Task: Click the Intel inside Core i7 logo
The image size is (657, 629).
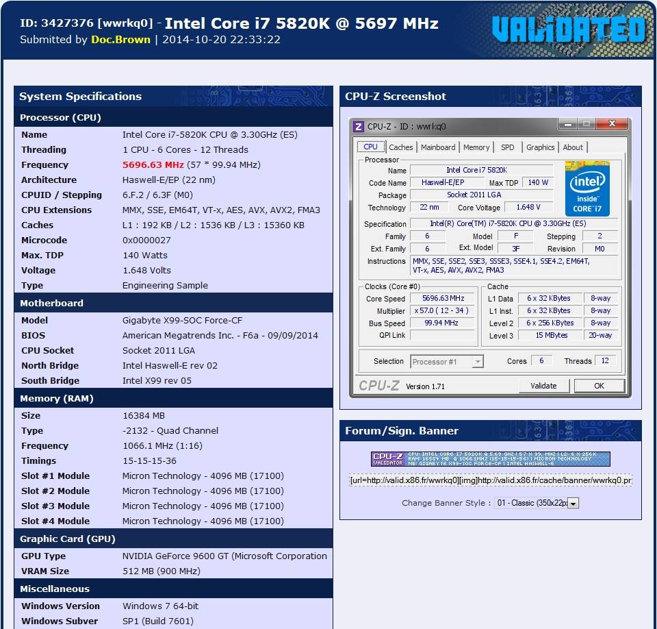Action: pyautogui.click(x=587, y=188)
